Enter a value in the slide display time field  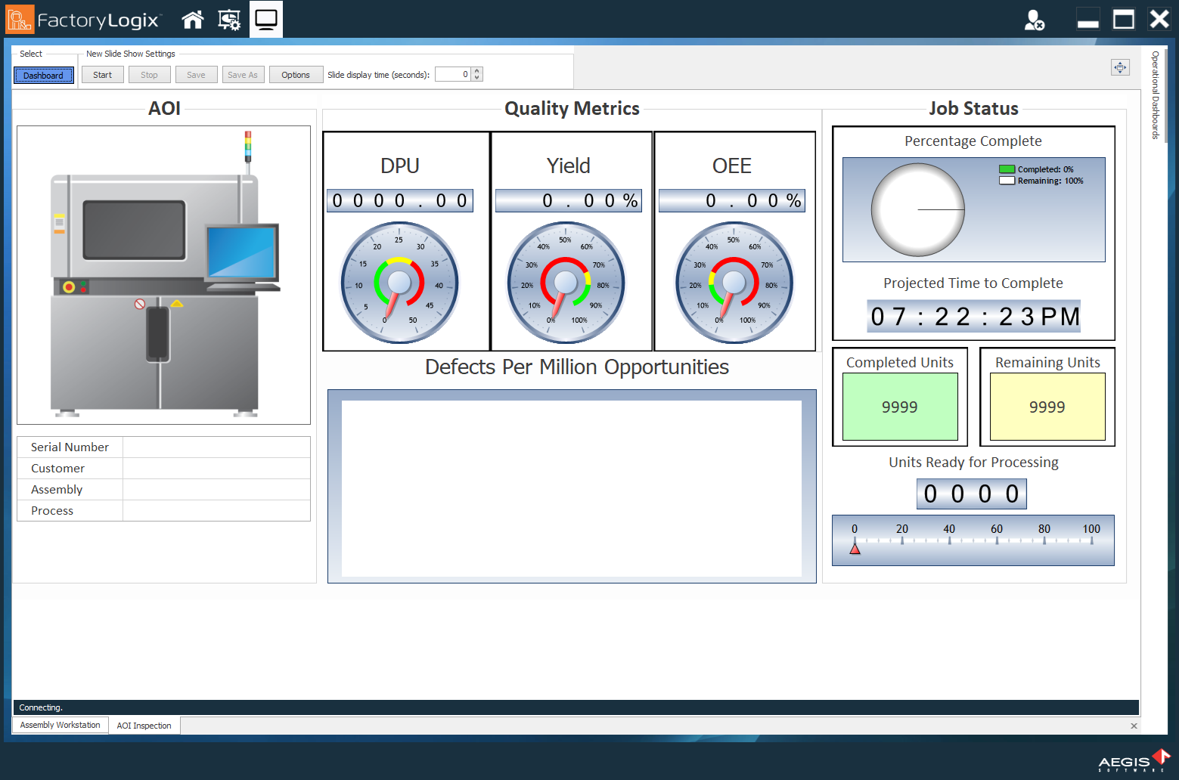pos(454,73)
